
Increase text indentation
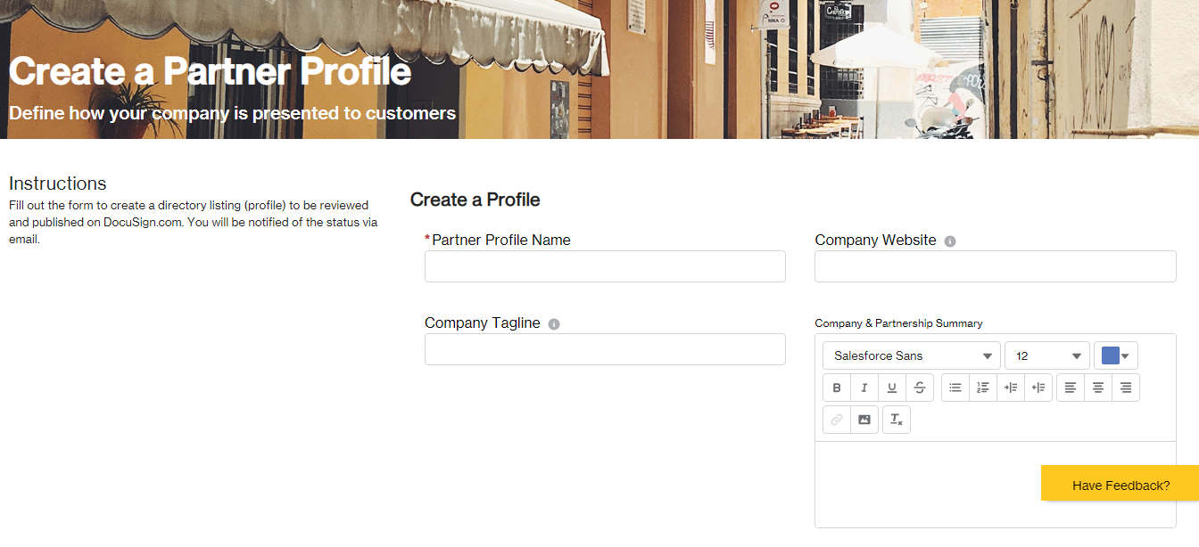1010,387
